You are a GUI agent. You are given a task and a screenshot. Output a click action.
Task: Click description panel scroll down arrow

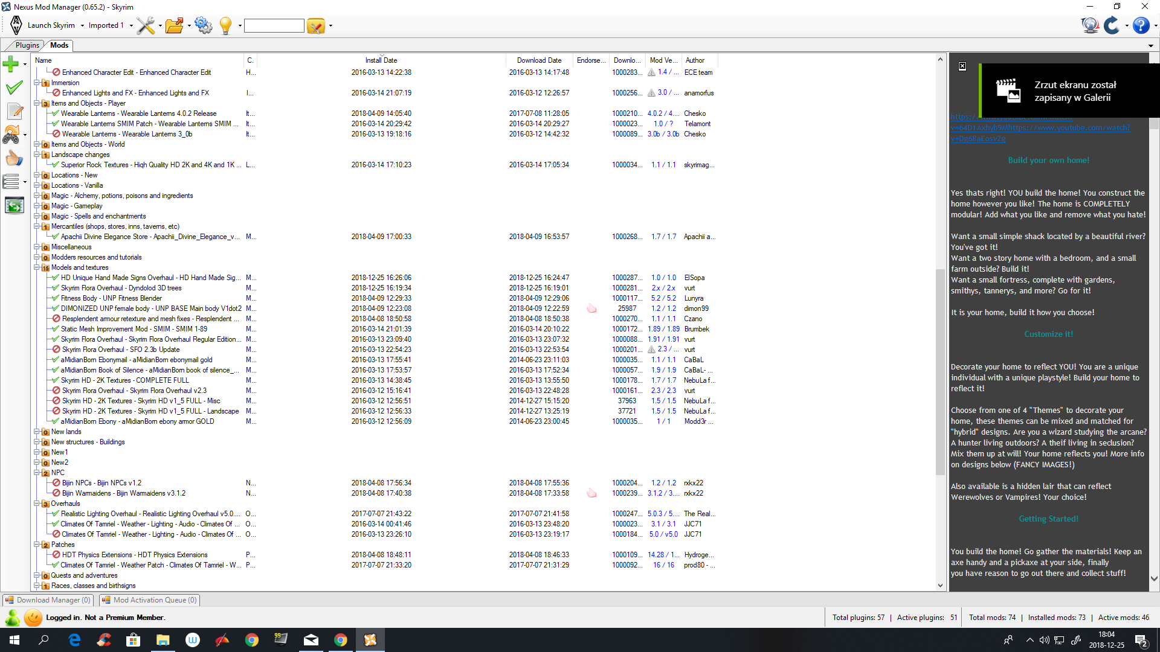tap(1154, 578)
